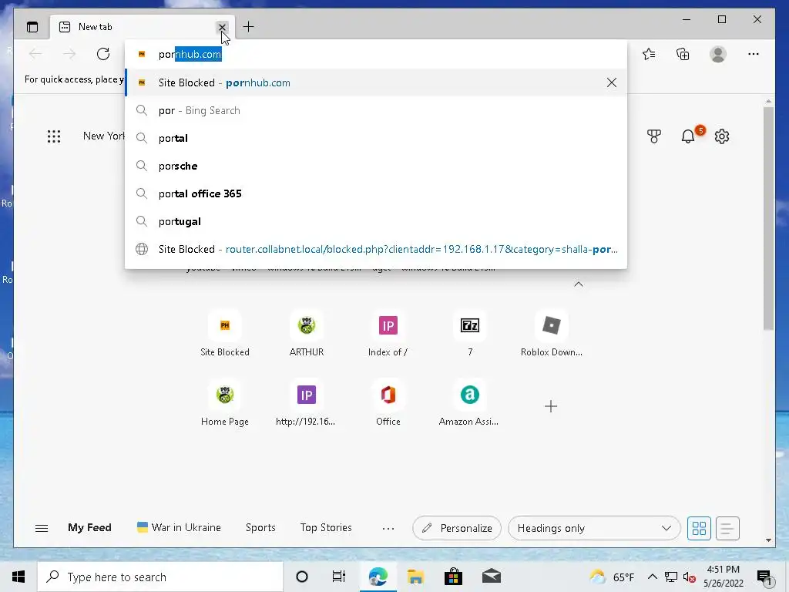Open Cortana circle on taskbar
The image size is (789, 592).
point(302,577)
